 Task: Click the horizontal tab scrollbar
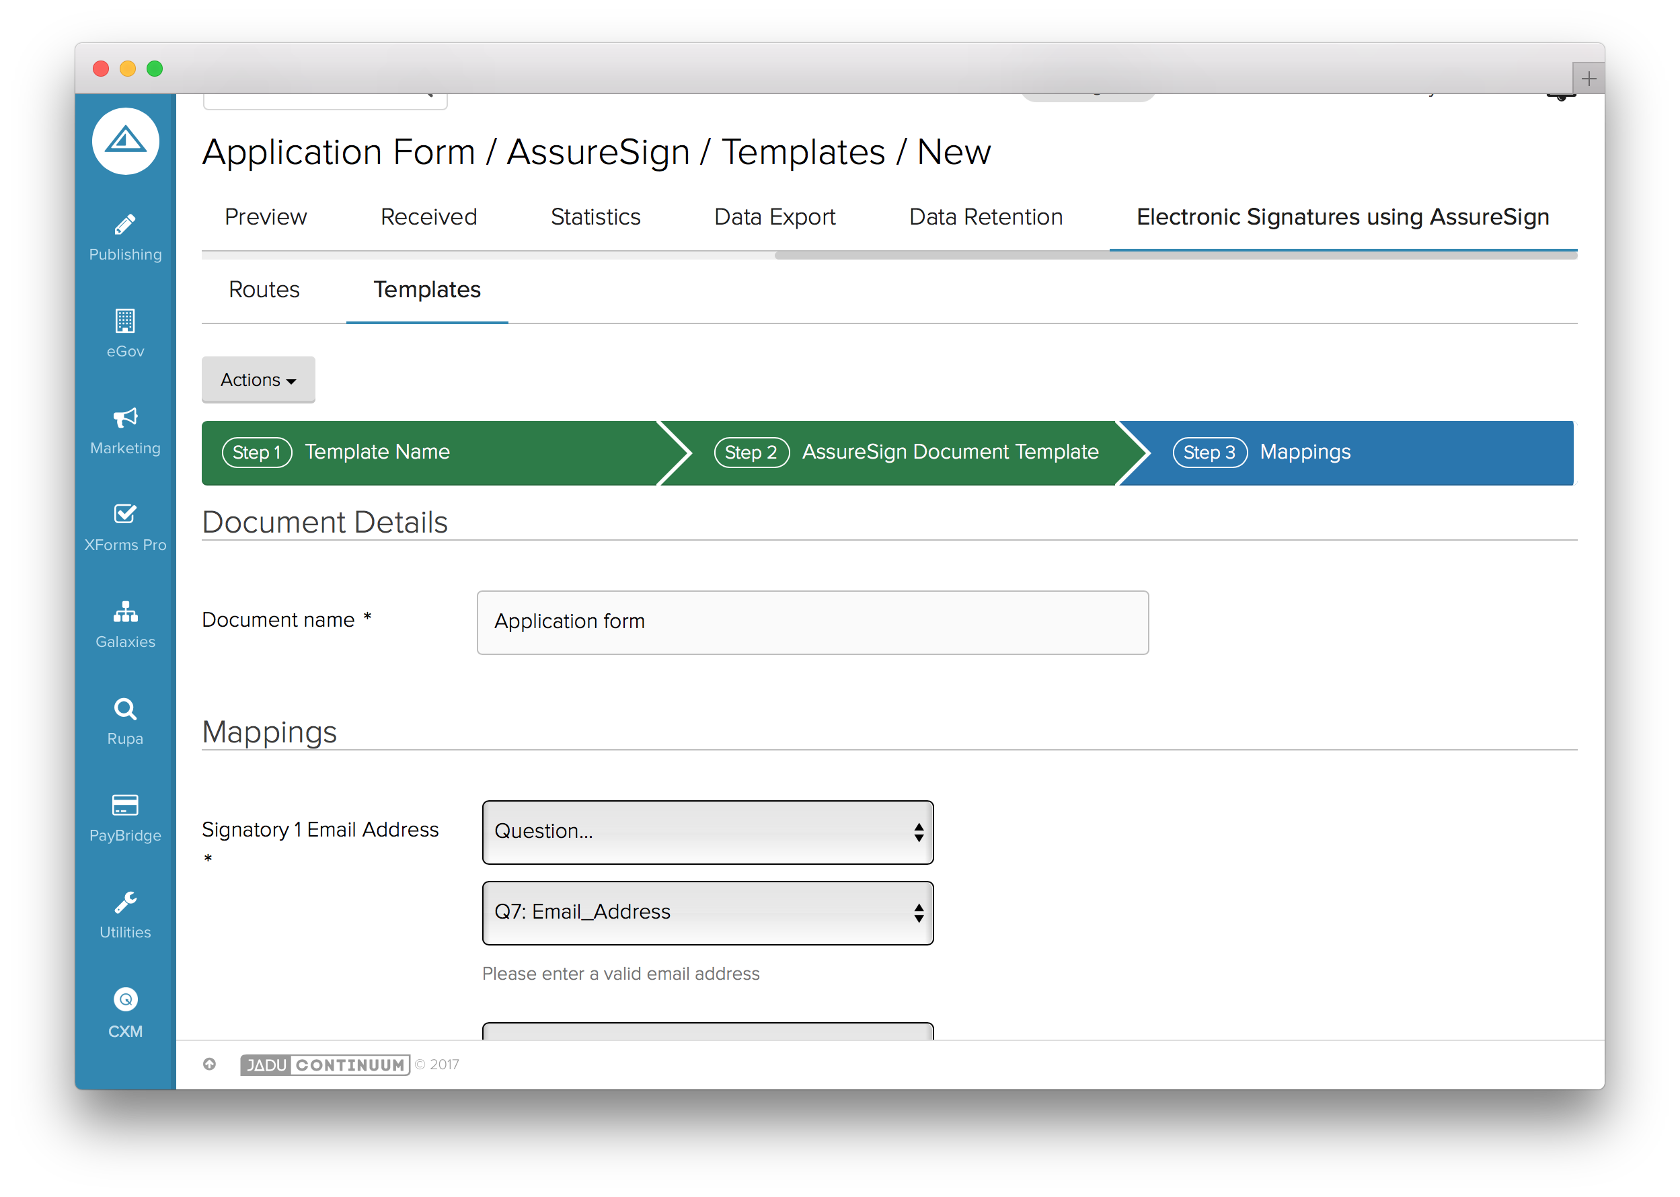[1175, 256]
